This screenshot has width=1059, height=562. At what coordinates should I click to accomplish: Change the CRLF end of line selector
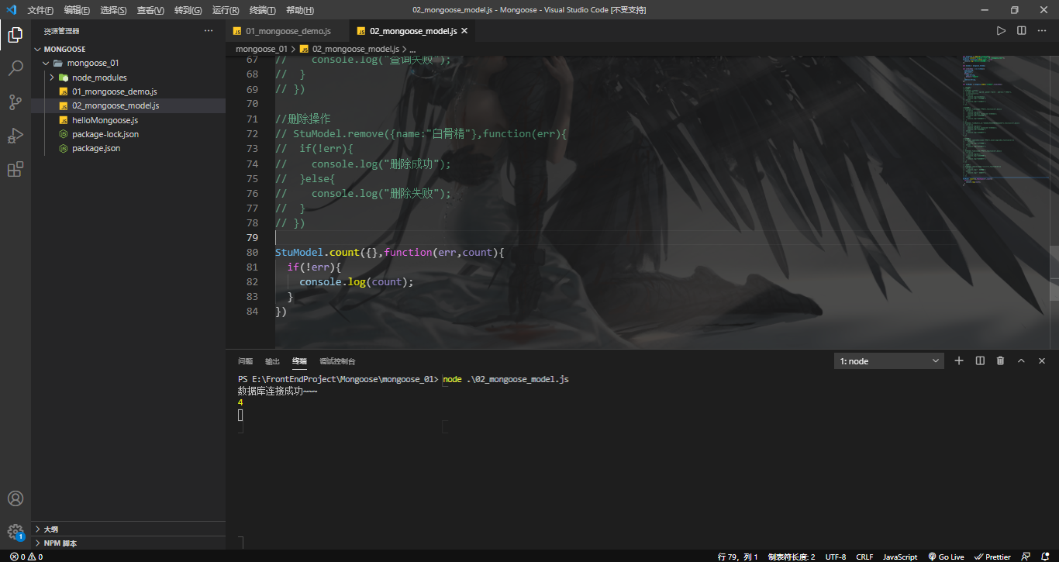(864, 557)
